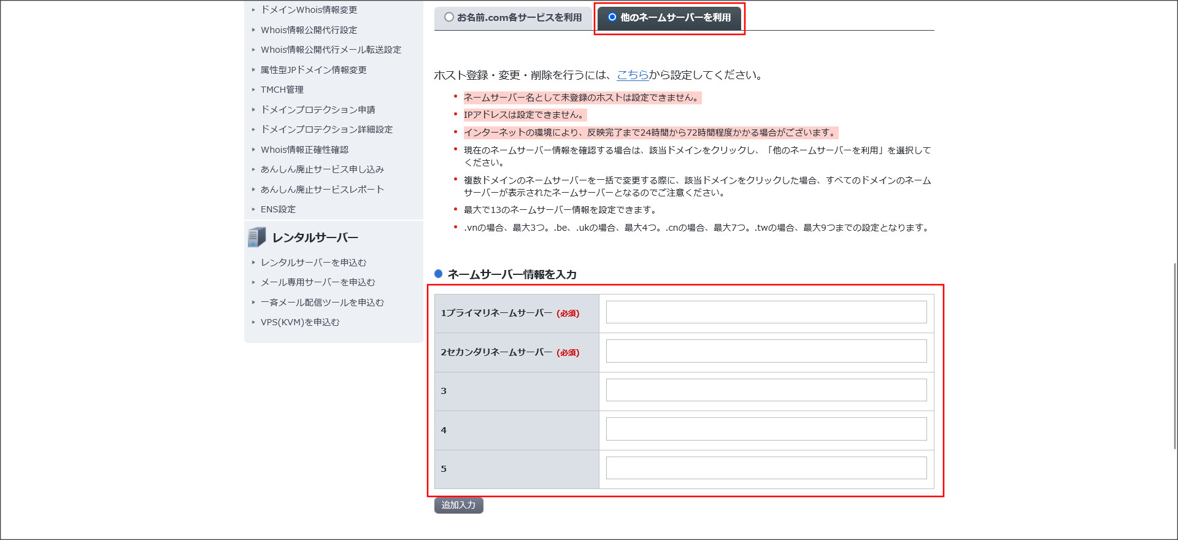Open あんしん廃止サービス申し込み link

pos(322,169)
